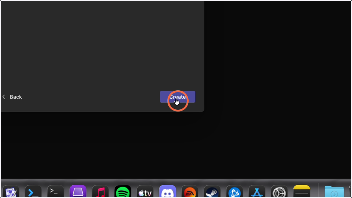Screen dimensions: 352x198
Task: Launch the blue chevron prompt app in dock
Action: 33,192
